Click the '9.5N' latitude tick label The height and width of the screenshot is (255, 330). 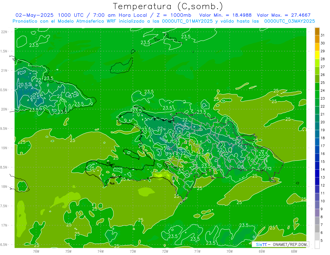(4, 128)
